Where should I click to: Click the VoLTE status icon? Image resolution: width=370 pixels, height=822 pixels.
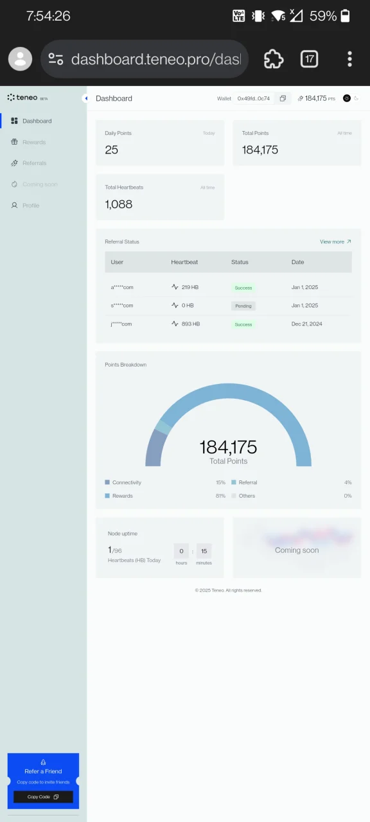238,16
